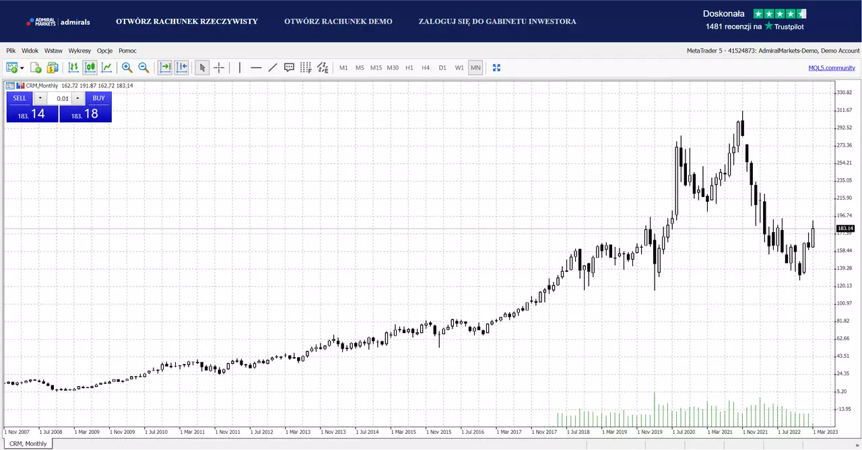This screenshot has width=862, height=450.
Task: Toggle chart auto scroll
Action: point(182,67)
